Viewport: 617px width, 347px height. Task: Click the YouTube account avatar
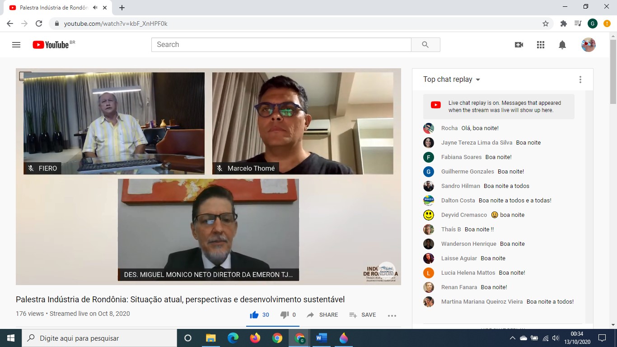pyautogui.click(x=588, y=45)
